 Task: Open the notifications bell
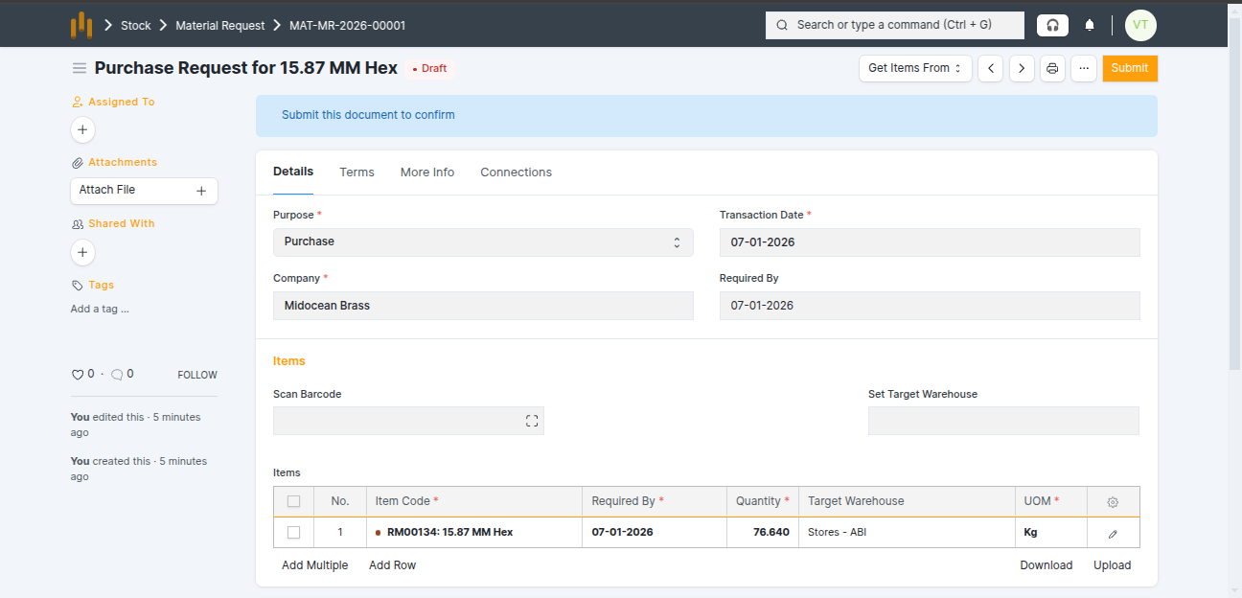click(1090, 25)
